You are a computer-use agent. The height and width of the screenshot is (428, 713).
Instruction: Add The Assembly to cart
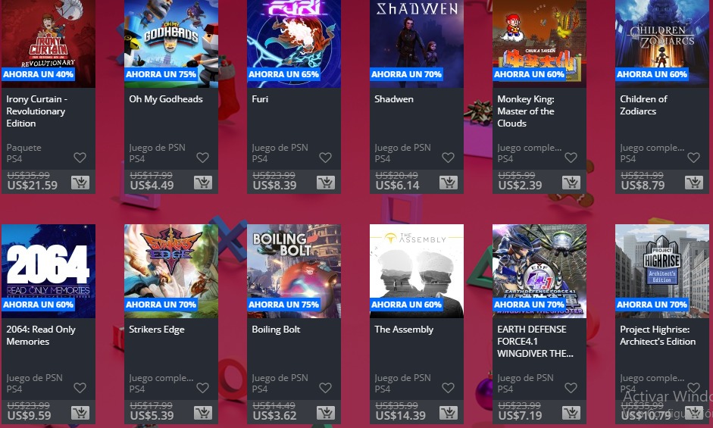click(449, 413)
